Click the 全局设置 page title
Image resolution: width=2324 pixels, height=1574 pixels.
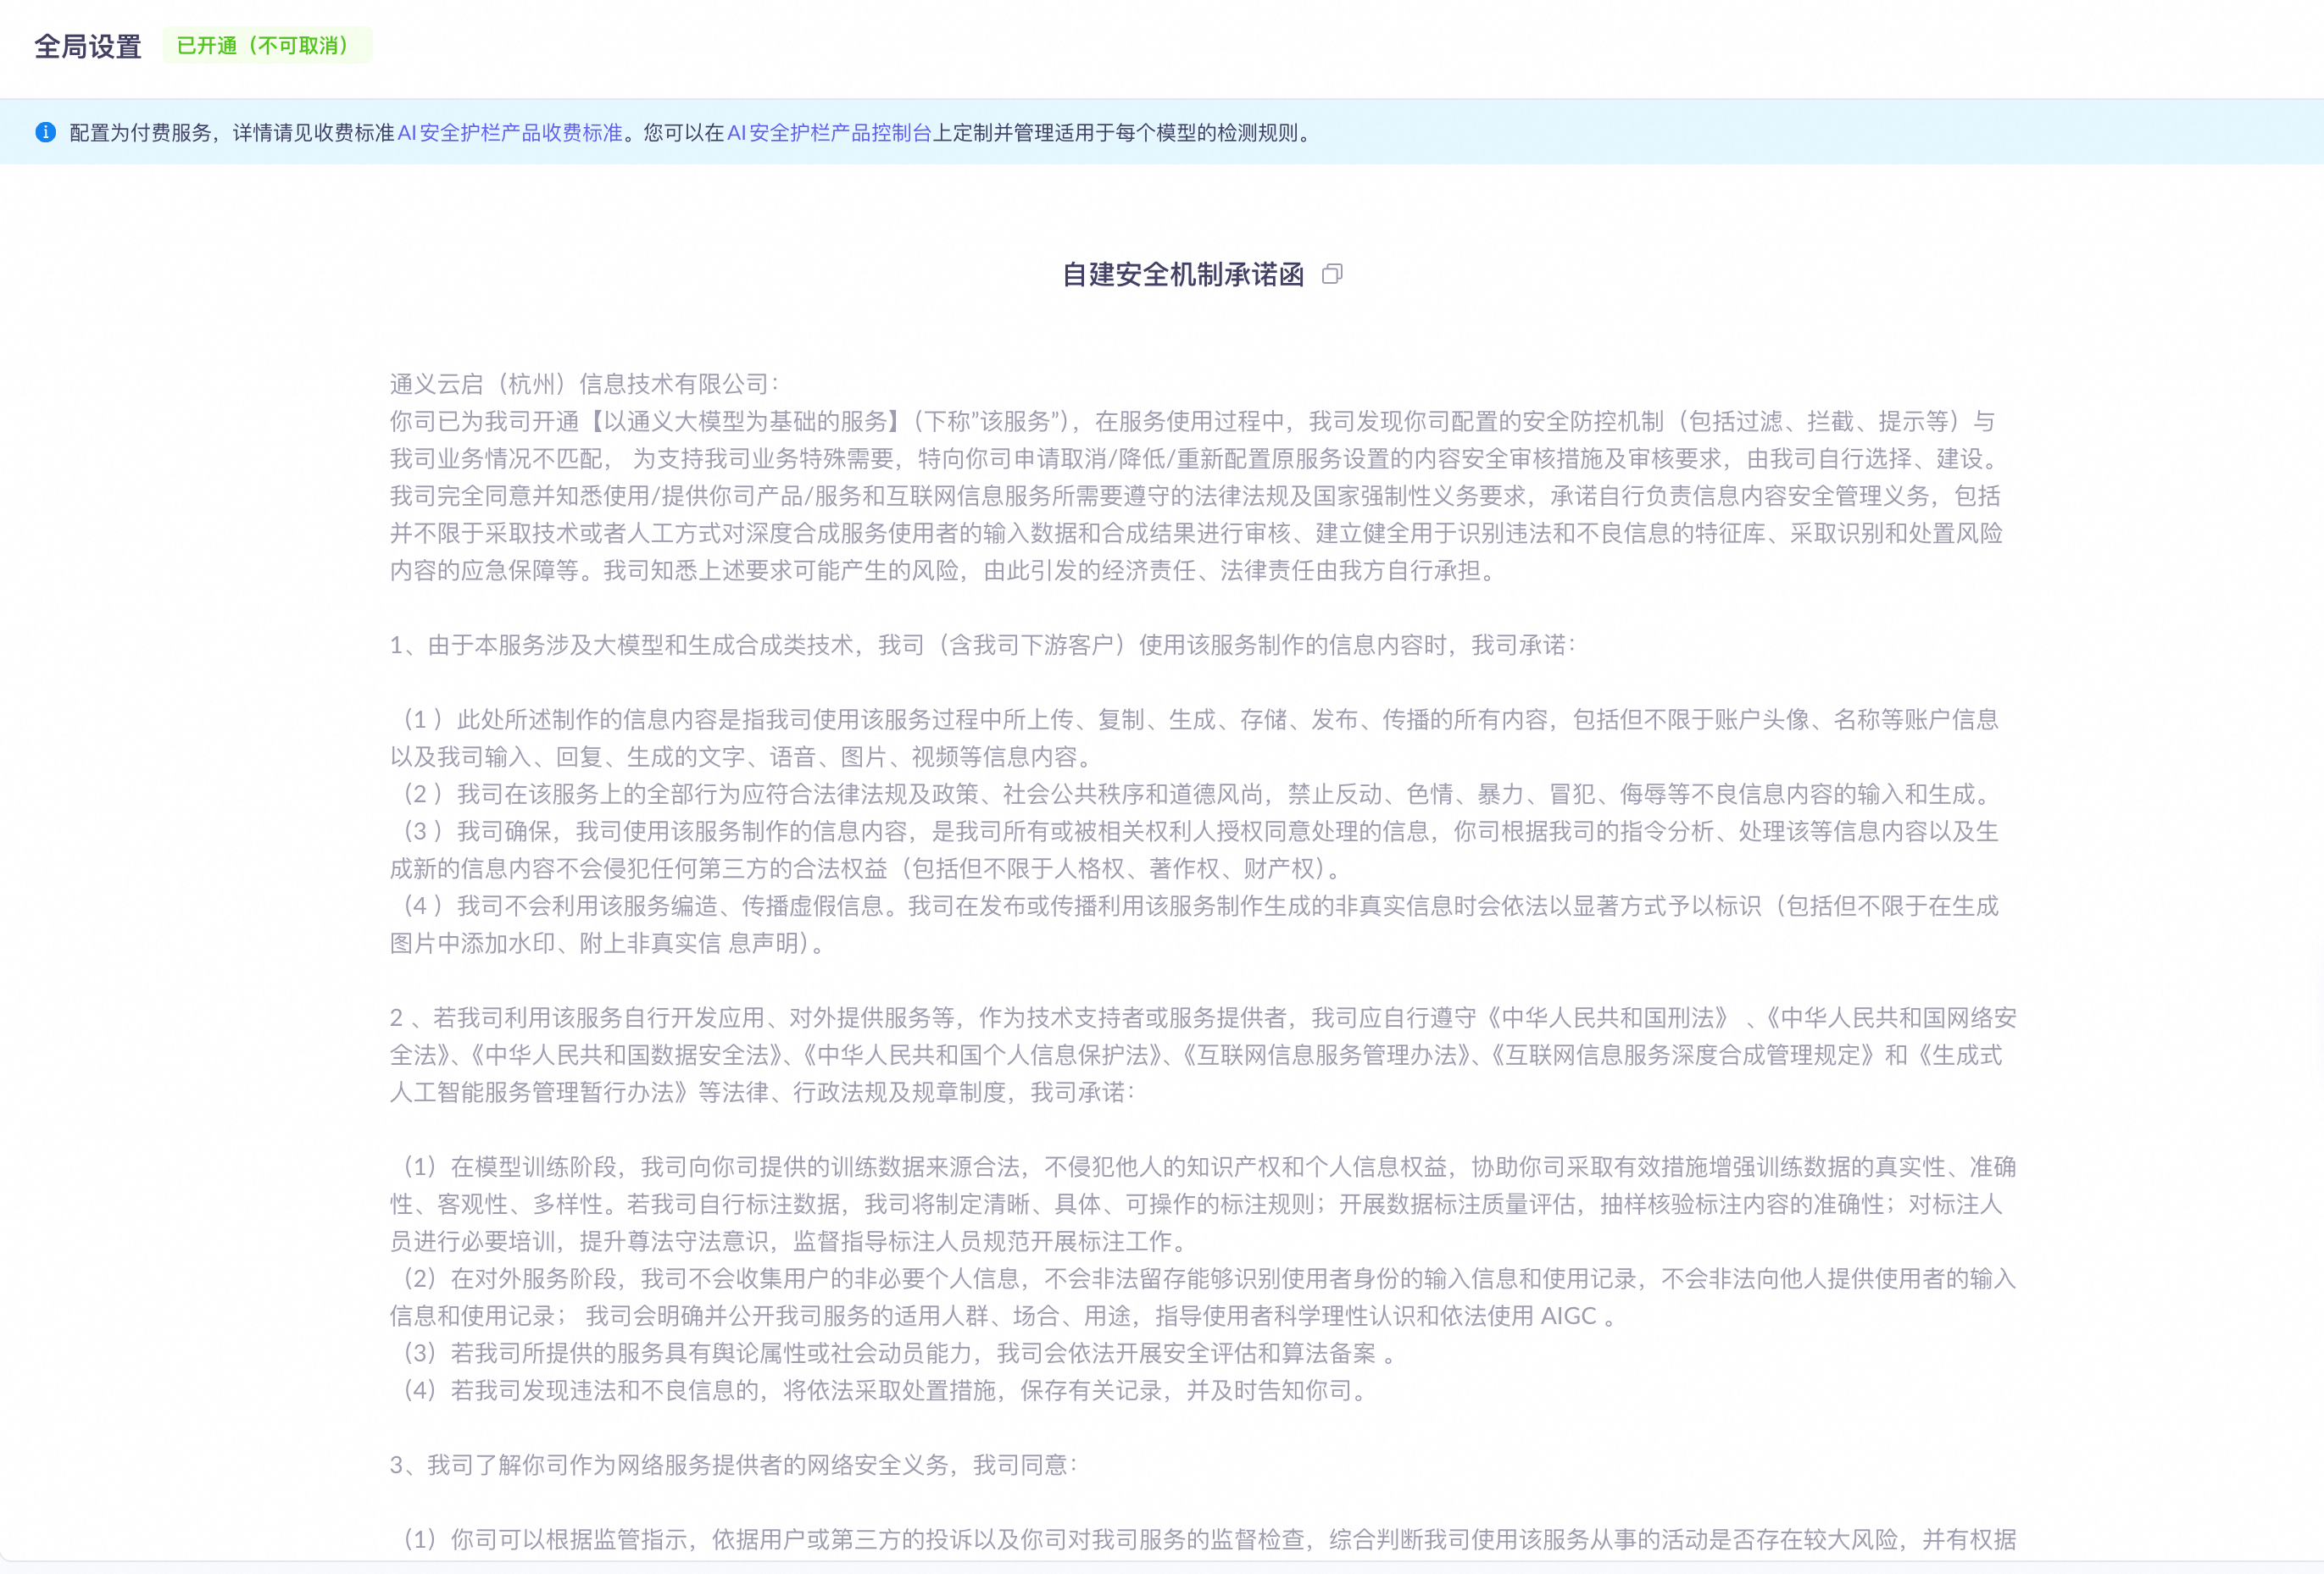[88, 47]
